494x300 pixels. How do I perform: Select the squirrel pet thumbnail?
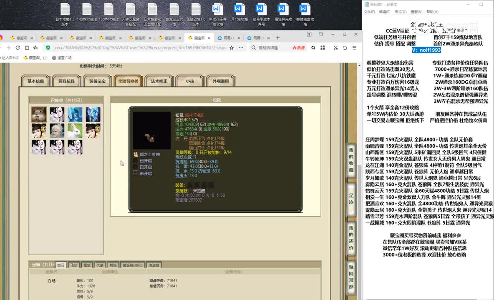click(x=39, y=114)
